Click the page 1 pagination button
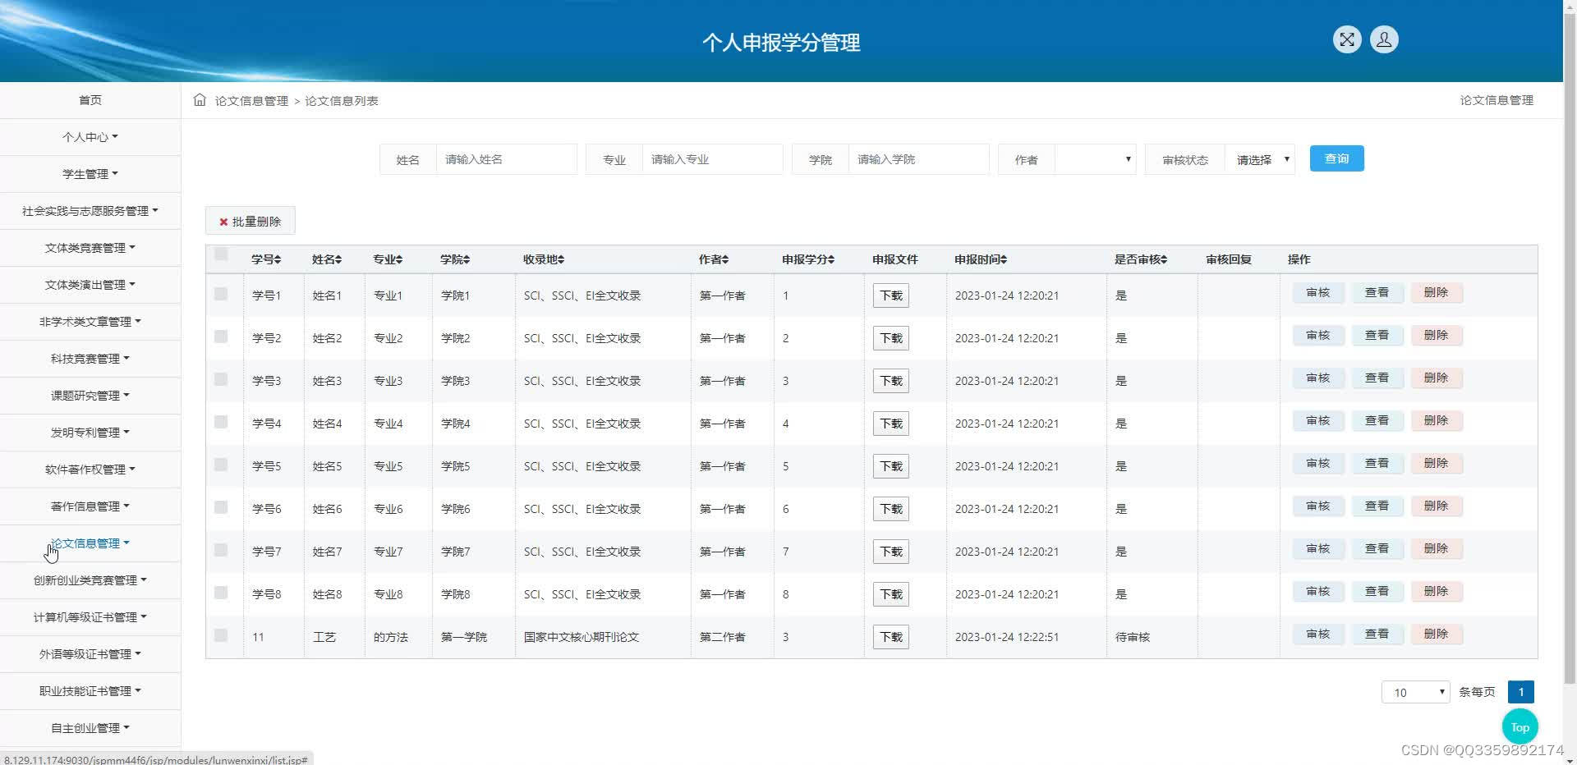Image resolution: width=1577 pixels, height=765 pixels. [x=1520, y=692]
